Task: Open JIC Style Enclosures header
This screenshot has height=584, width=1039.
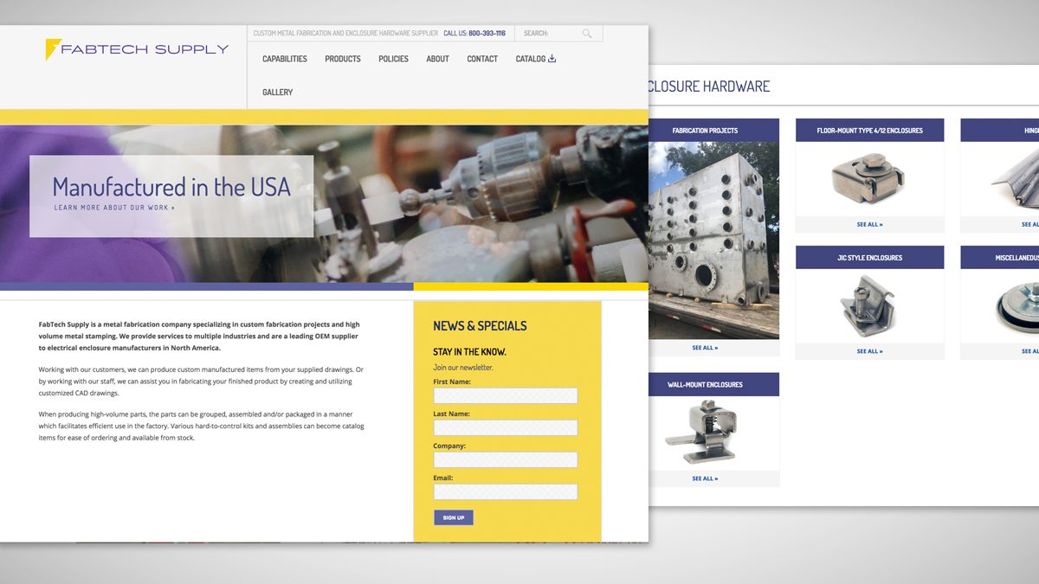Action: pos(870,258)
